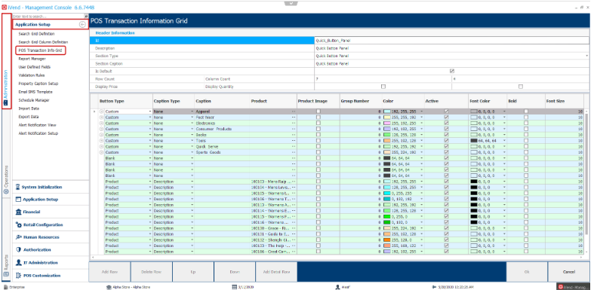Toggle the Is Default checkbox
This screenshot has width=597, height=290.
tap(452, 71)
